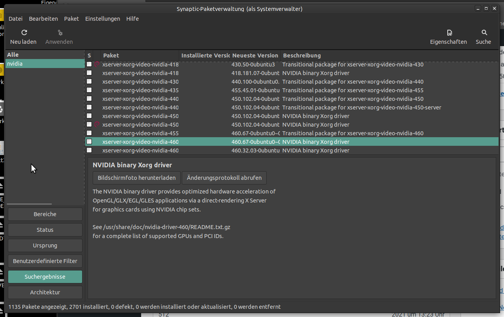The width and height of the screenshot is (504, 317).
Task: Click Bildschirmfoto herunterladen button
Action: click(136, 178)
